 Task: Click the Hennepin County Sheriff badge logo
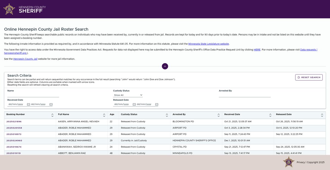[x=9, y=9]
